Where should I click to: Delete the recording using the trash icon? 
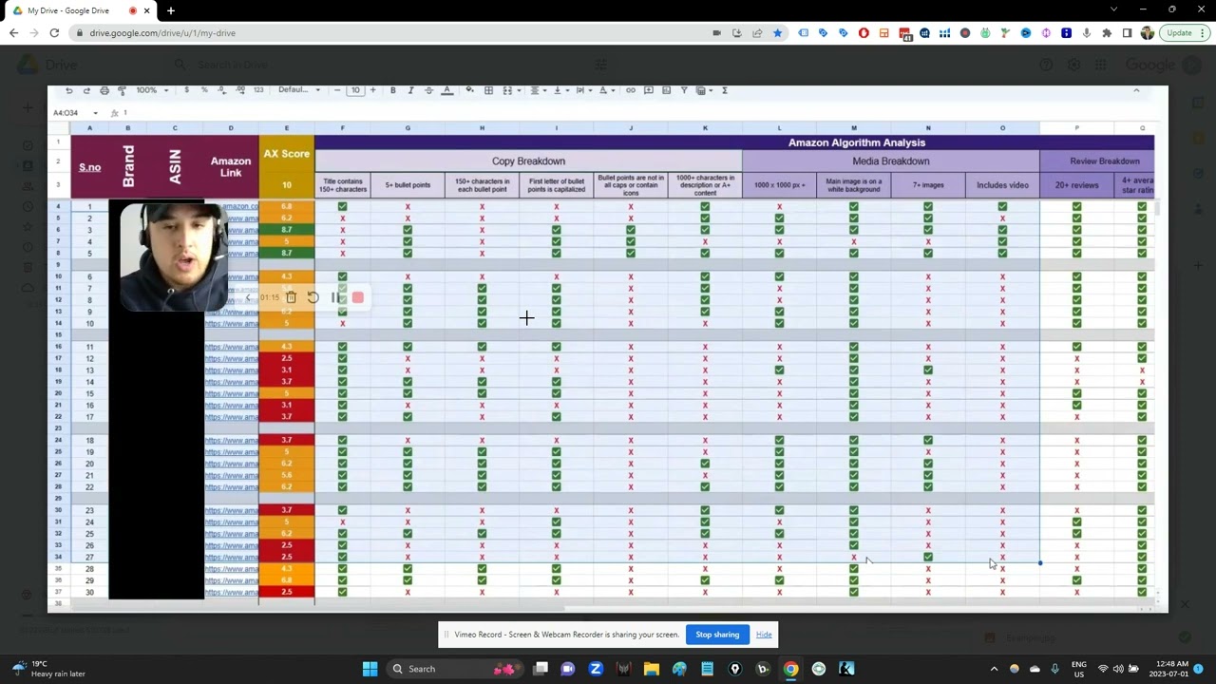291,297
